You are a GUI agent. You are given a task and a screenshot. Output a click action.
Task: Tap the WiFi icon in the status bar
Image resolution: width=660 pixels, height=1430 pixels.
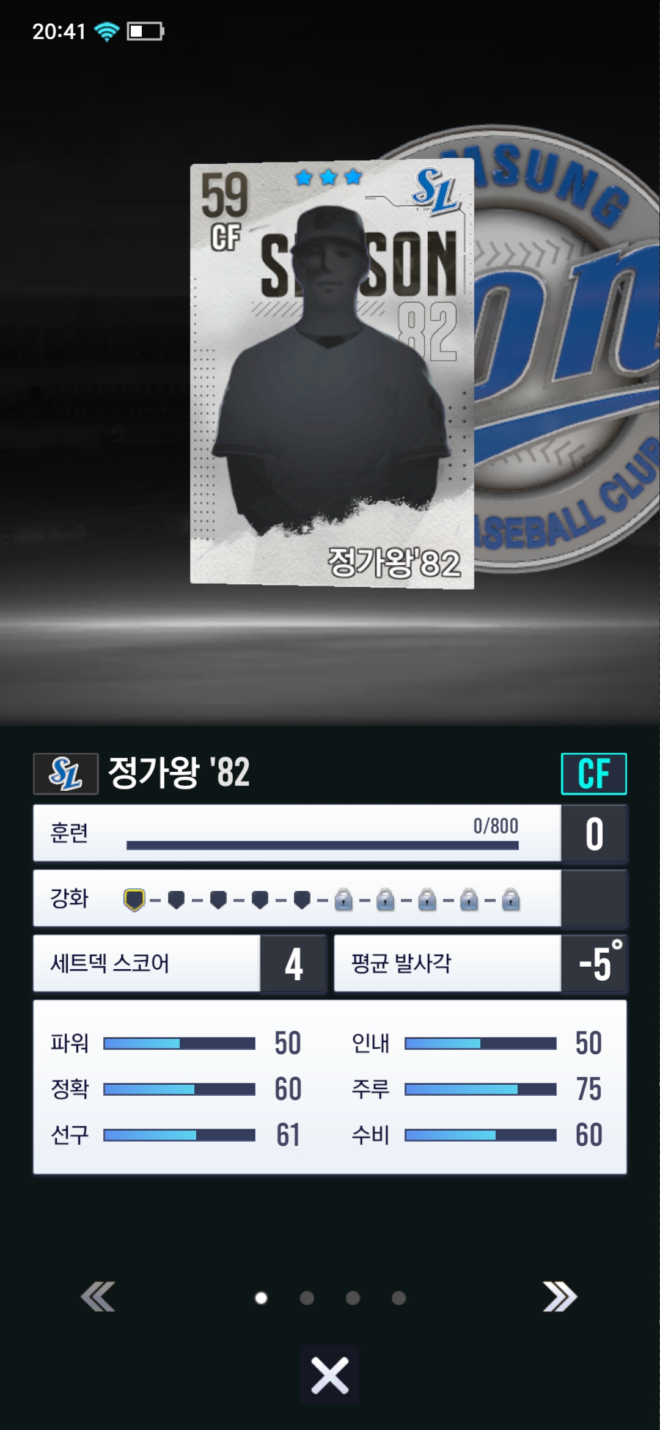pos(107,31)
